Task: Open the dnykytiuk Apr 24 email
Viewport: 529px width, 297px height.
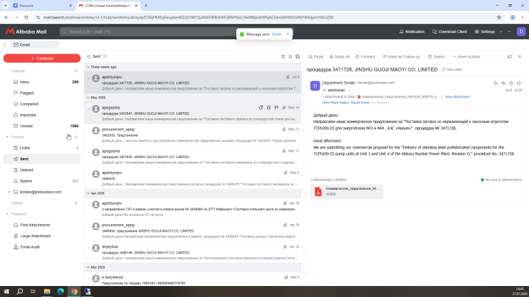Action: tap(193, 252)
